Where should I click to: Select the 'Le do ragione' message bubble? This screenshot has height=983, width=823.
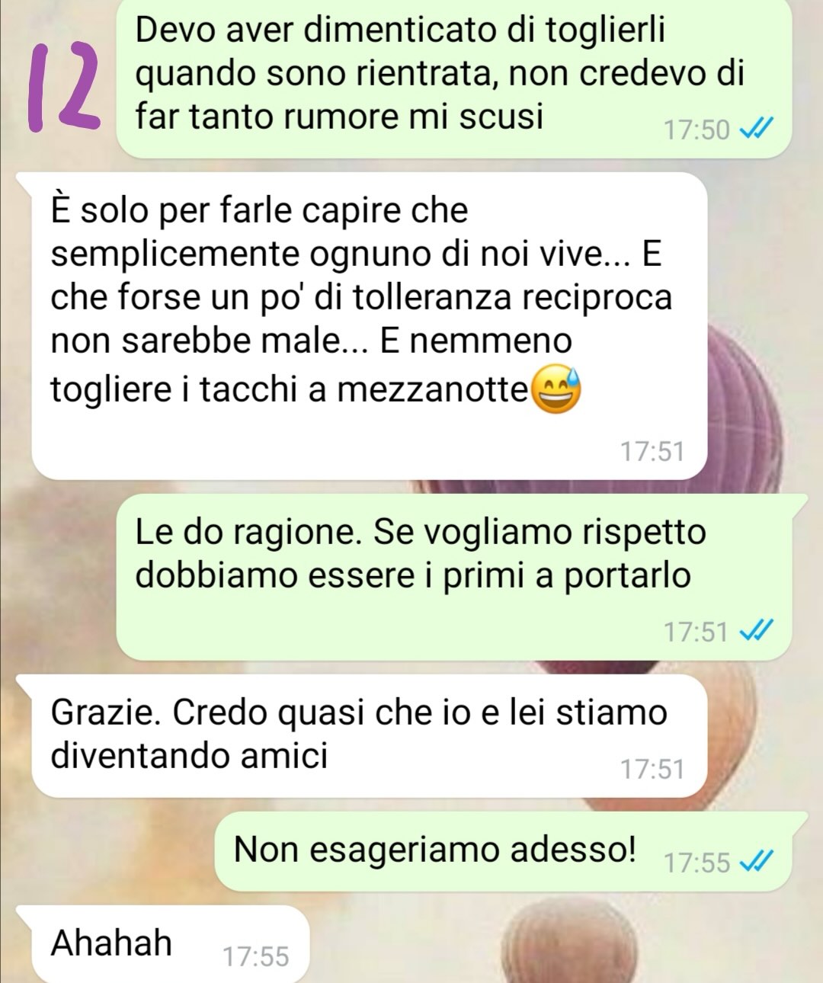tap(454, 577)
